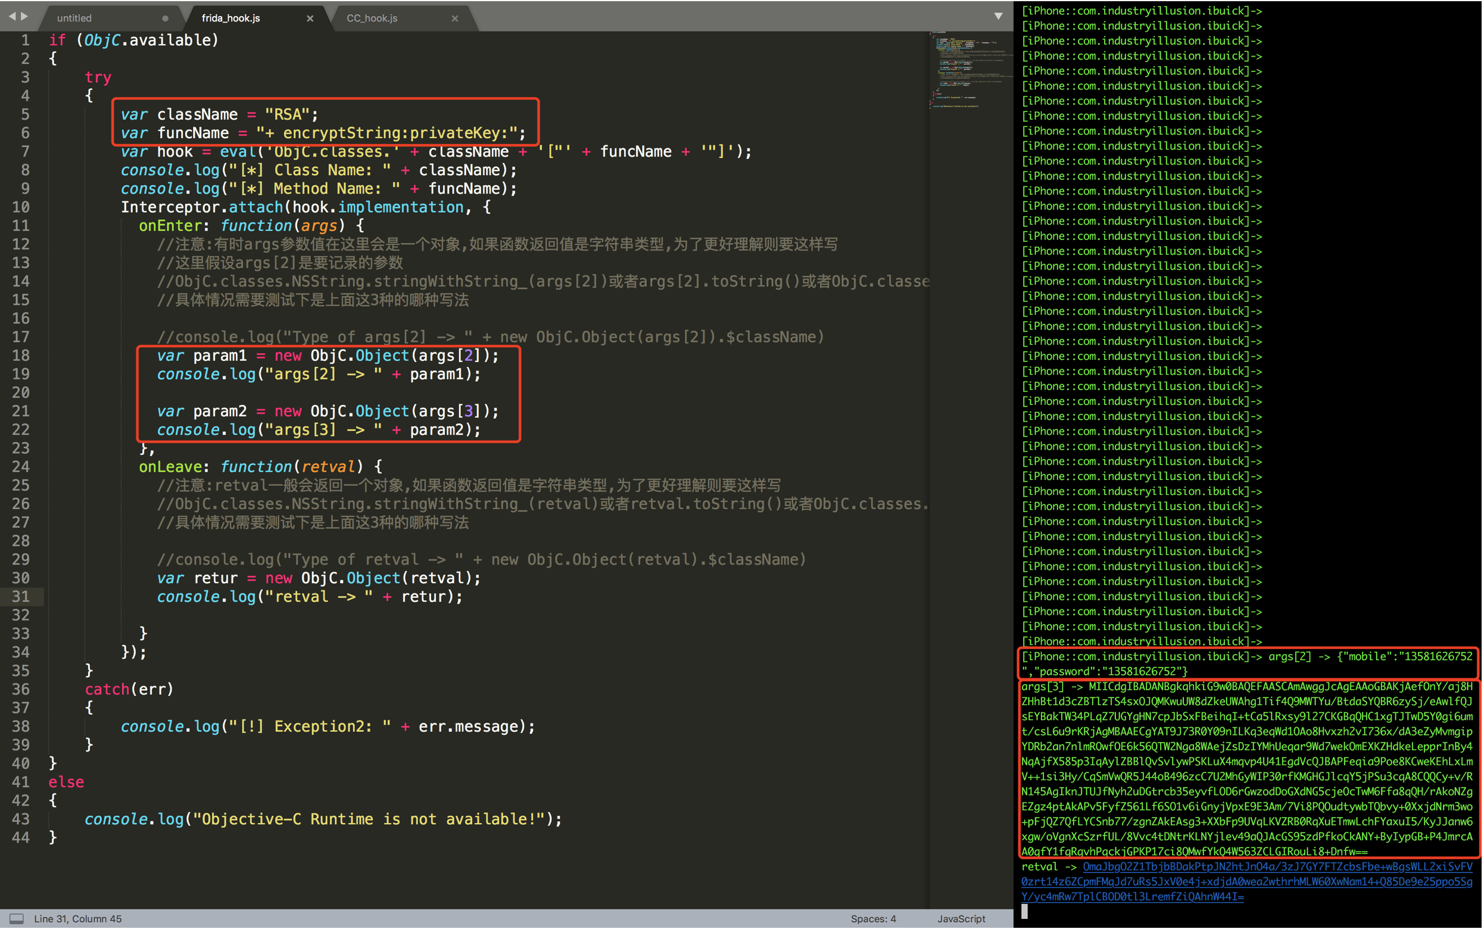The image size is (1484, 929).
Task: Click the next tab right arrow
Action: click(24, 17)
